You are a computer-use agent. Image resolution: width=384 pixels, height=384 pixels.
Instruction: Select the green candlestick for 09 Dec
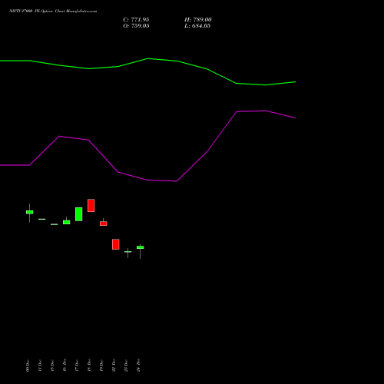(x=29, y=212)
